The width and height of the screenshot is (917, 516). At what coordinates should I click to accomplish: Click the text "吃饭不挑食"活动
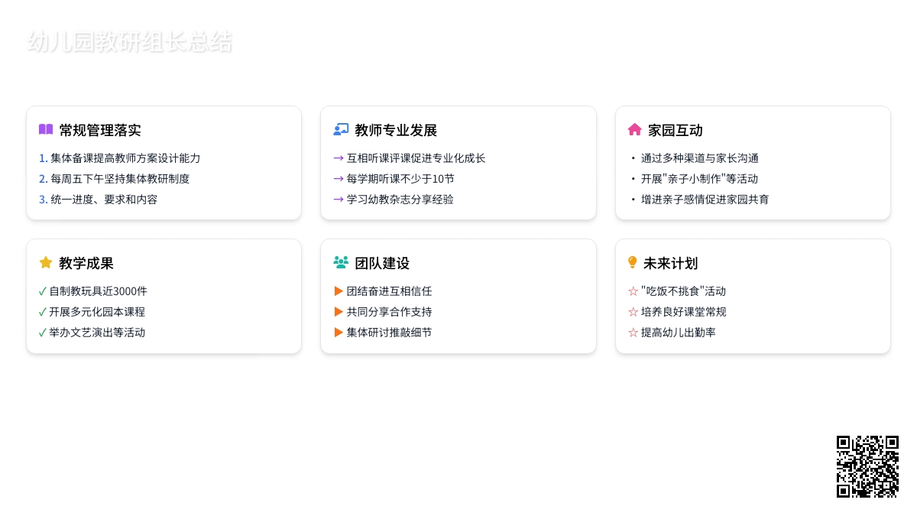pyautogui.click(x=684, y=291)
